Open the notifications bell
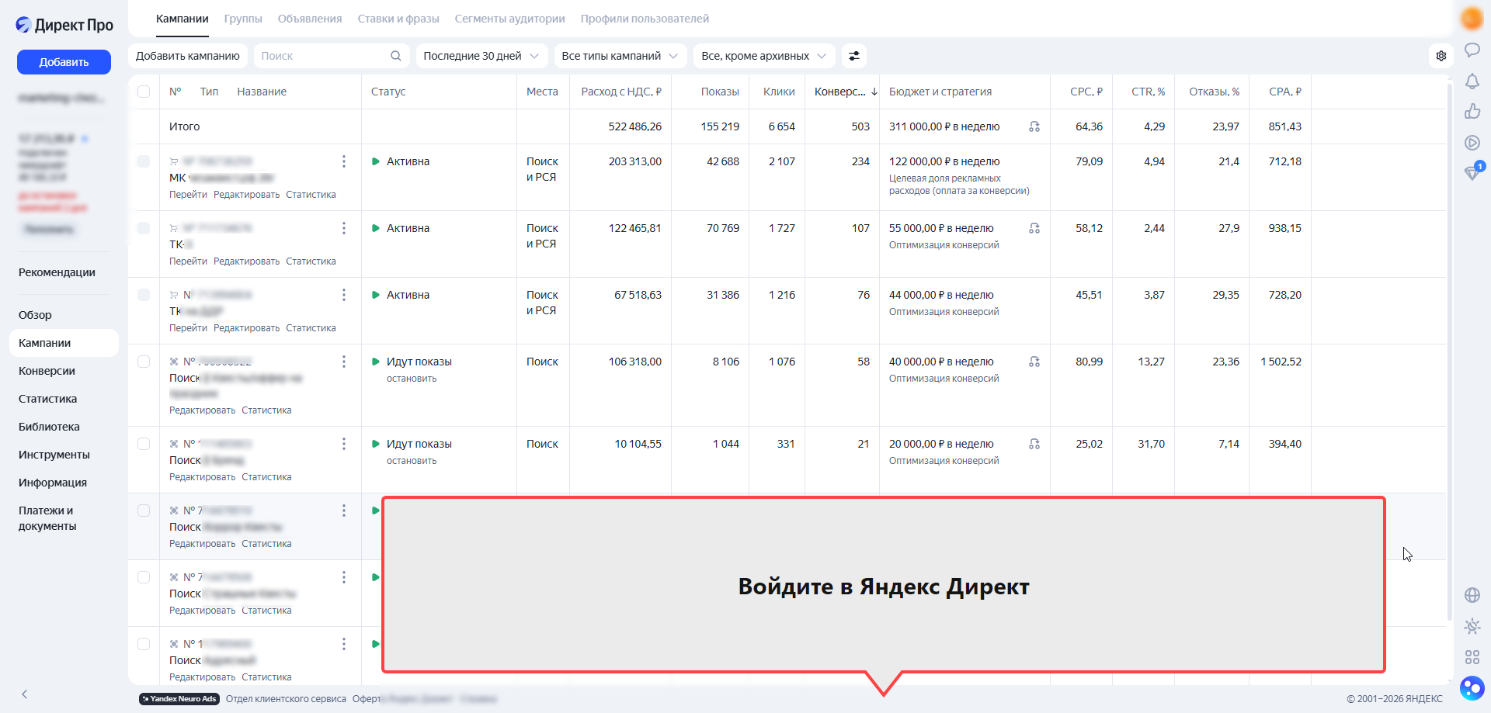Image resolution: width=1491 pixels, height=713 pixels. tap(1472, 81)
